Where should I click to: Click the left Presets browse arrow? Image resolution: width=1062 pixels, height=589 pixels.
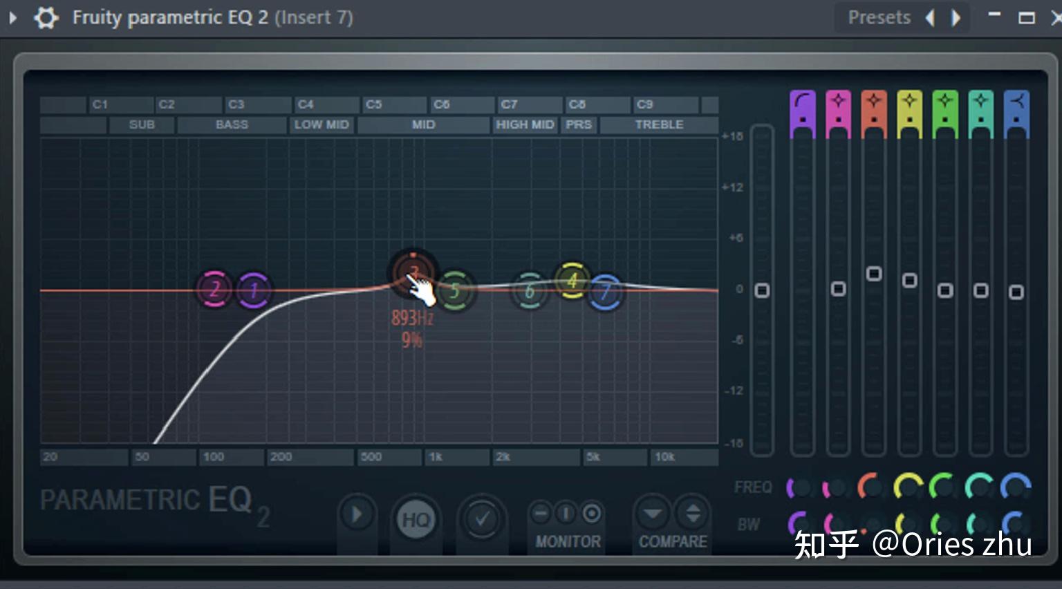[930, 17]
